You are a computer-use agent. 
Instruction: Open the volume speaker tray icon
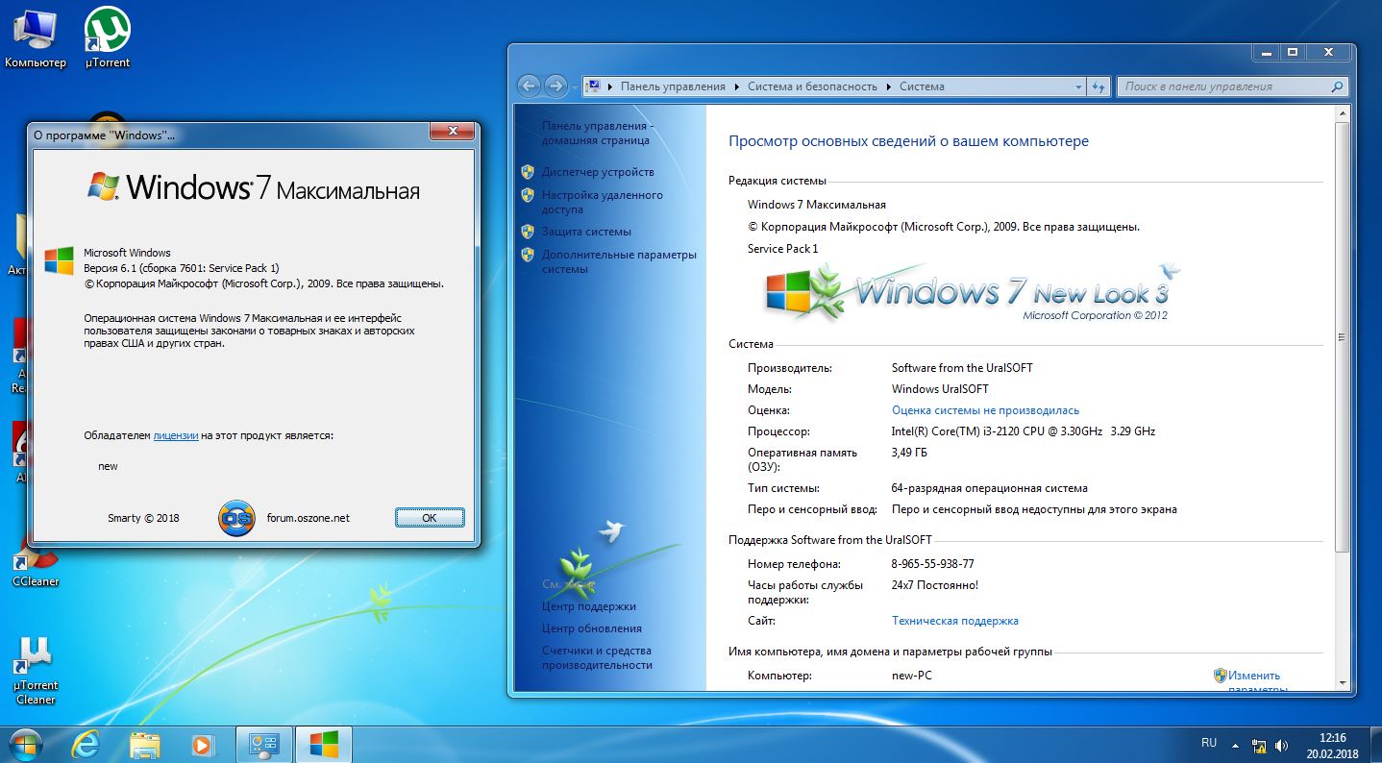(x=1282, y=746)
